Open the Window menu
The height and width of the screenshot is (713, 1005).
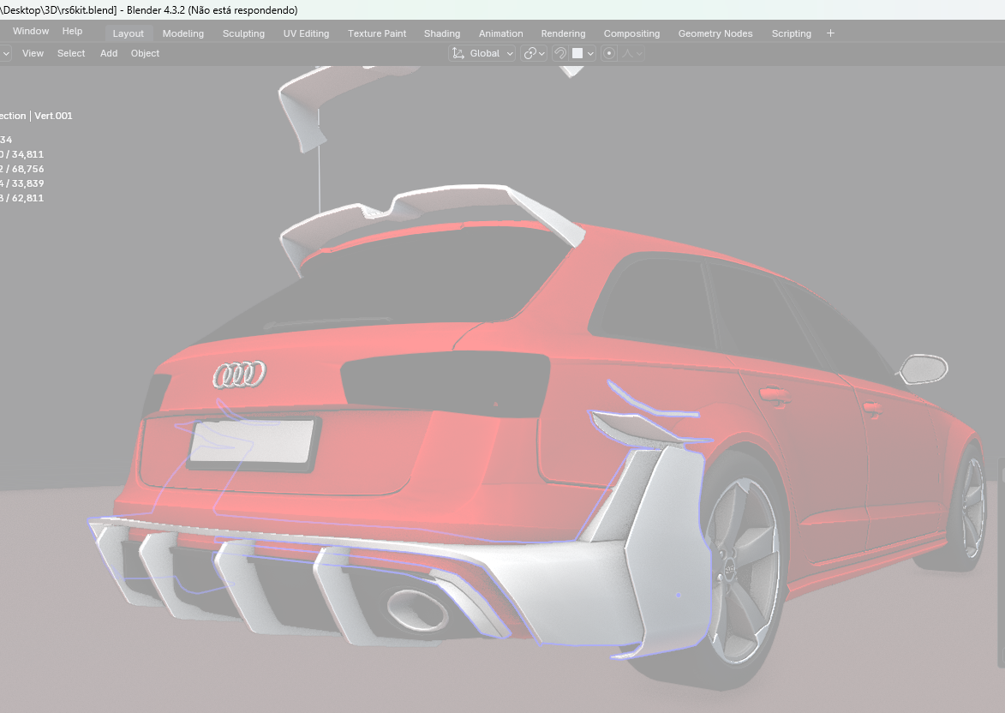point(31,31)
